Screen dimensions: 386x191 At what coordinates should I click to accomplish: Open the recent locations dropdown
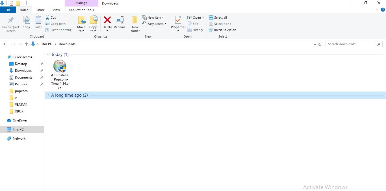(20, 44)
